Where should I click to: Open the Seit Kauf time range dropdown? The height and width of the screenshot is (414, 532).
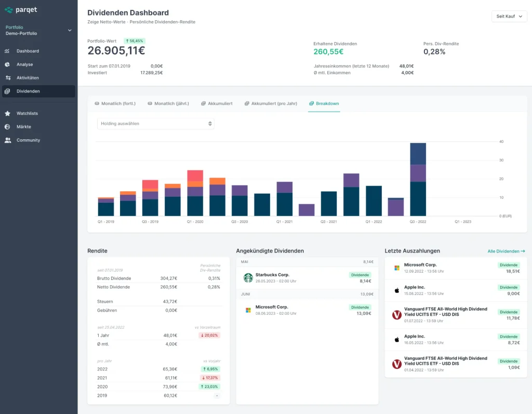pyautogui.click(x=509, y=17)
